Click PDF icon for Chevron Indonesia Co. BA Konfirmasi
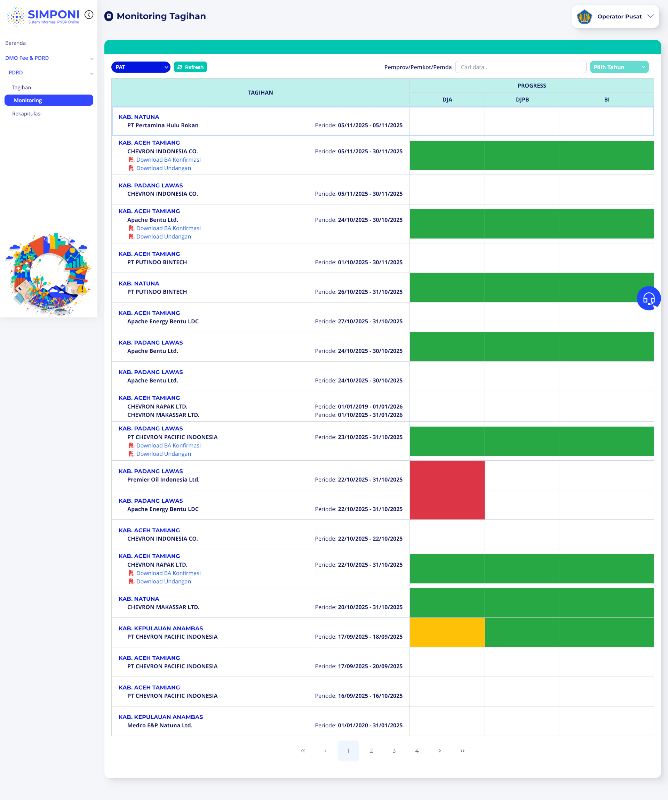 (x=132, y=160)
